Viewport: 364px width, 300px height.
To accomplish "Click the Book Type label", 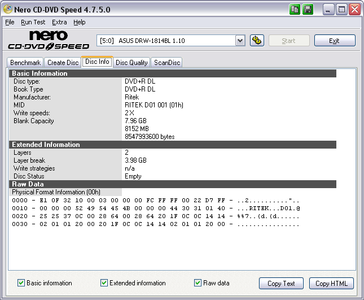I will (x=28, y=89).
